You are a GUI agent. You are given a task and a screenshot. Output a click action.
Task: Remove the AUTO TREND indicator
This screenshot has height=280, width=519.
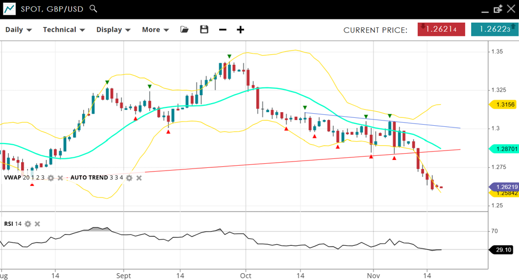[x=139, y=178]
